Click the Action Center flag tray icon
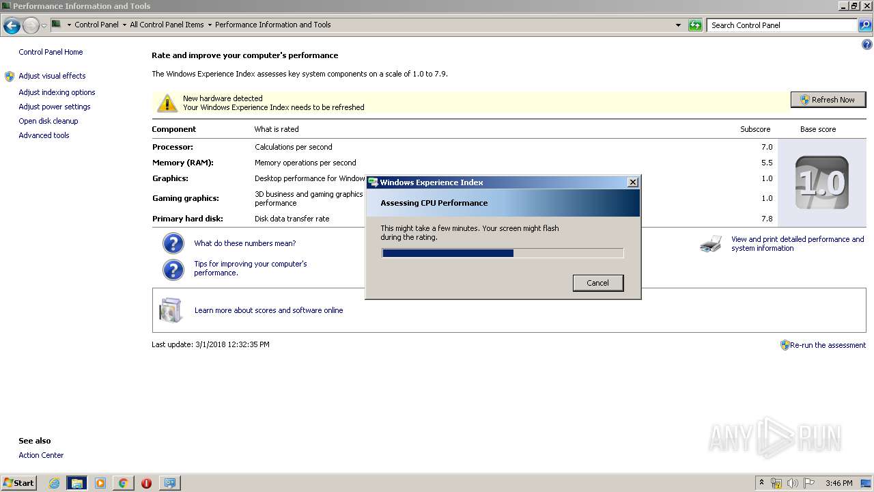This screenshot has height=492, width=874. coord(809,483)
